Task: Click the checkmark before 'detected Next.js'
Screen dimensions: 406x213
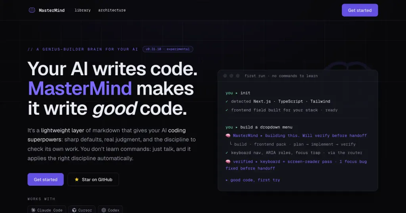Action: point(227,101)
